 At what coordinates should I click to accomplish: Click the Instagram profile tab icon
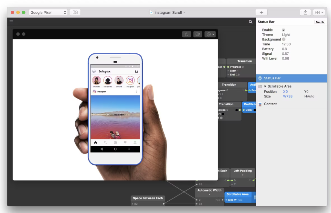pos(135,142)
